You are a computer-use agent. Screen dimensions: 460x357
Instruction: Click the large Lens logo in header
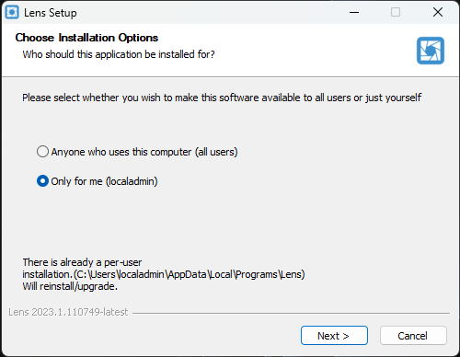pyautogui.click(x=431, y=51)
